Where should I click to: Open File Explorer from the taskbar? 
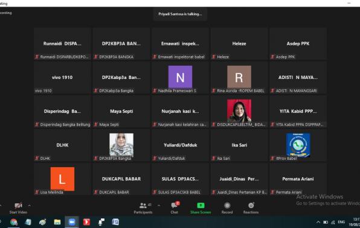[57, 222]
